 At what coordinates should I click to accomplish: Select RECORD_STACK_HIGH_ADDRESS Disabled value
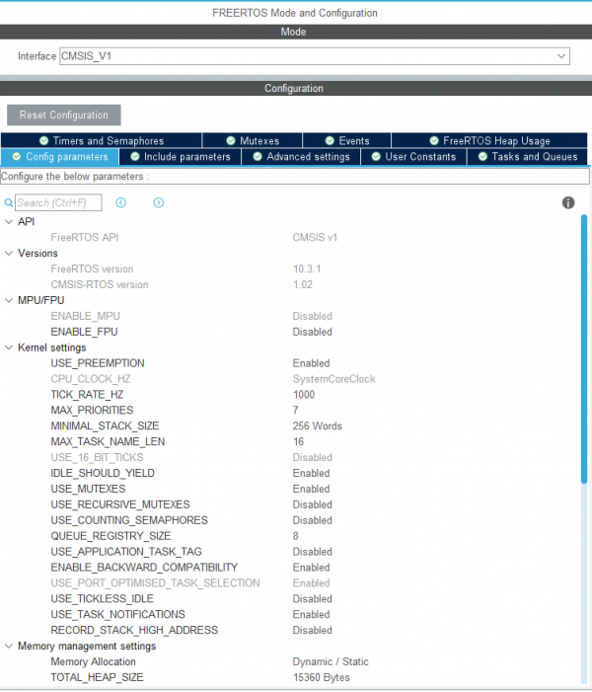[313, 630]
